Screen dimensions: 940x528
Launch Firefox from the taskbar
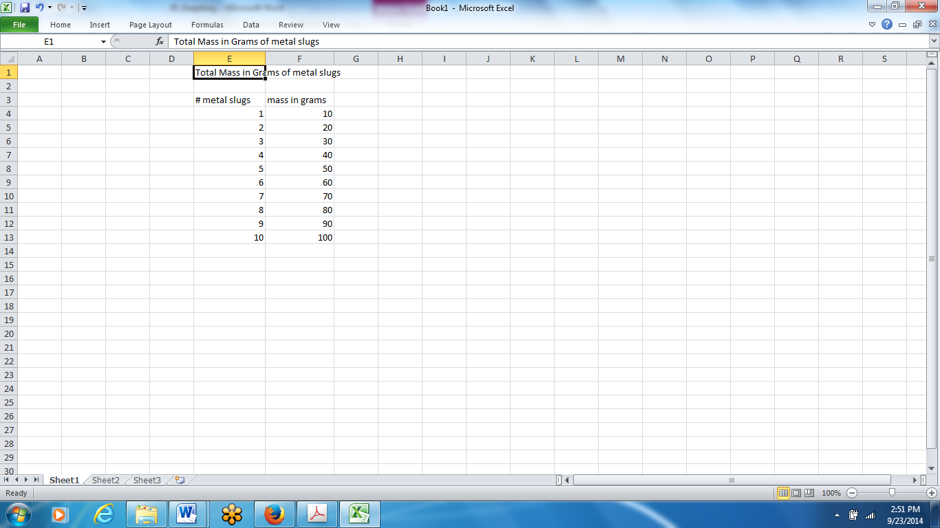coord(275,514)
